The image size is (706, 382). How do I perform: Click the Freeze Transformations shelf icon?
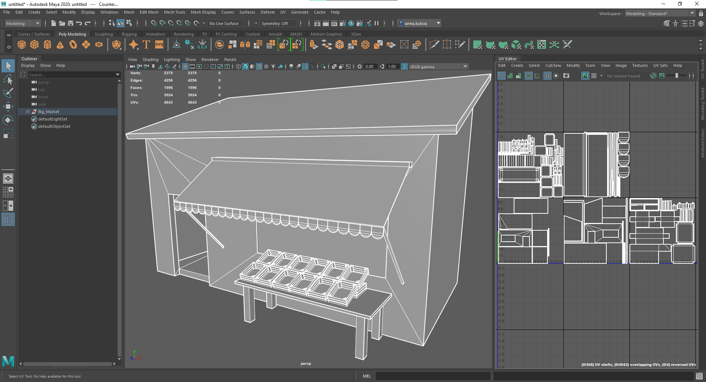click(203, 45)
